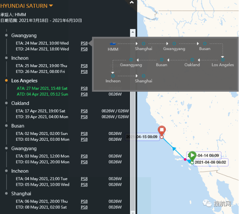This screenshot has width=239, height=214.
Task: Click the first Shanghai node circle in the route diagram
Action: coord(143,44)
